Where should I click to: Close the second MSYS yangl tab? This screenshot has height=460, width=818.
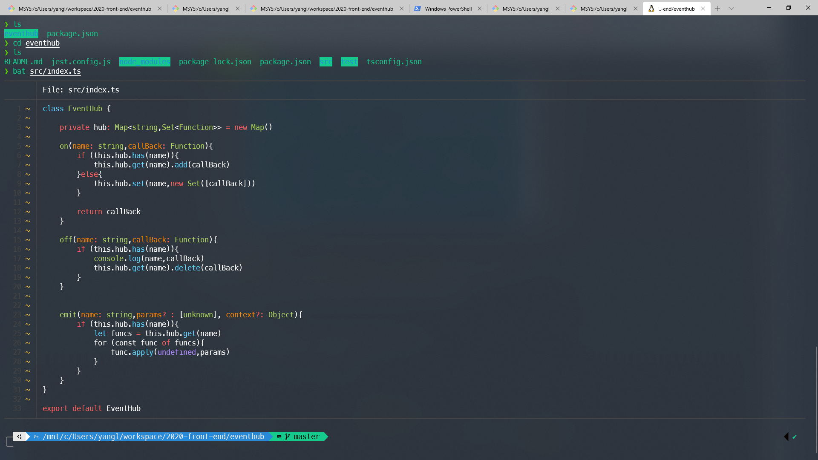(x=238, y=9)
